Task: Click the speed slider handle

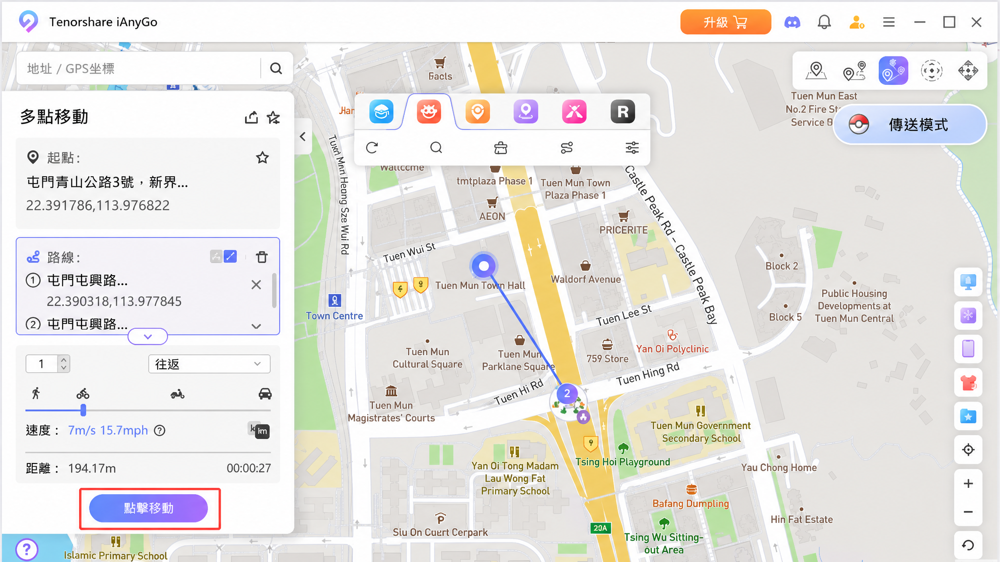Action: [83, 410]
